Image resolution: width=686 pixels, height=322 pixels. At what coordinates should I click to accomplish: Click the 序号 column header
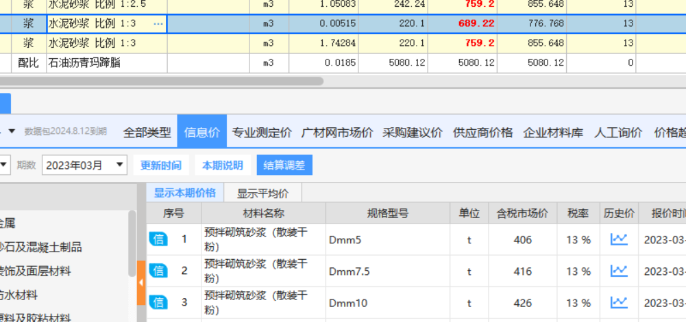pyautogui.click(x=173, y=213)
